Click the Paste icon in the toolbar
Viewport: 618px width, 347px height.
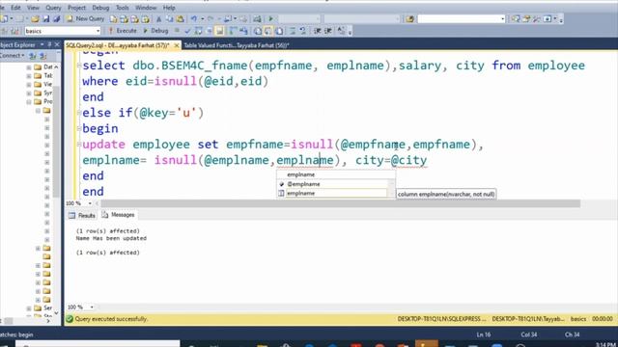pyautogui.click(x=181, y=18)
